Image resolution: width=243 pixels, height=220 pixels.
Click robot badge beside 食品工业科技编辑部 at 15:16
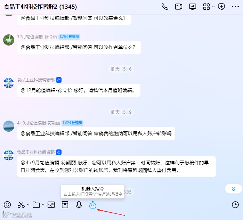tap(59, 80)
